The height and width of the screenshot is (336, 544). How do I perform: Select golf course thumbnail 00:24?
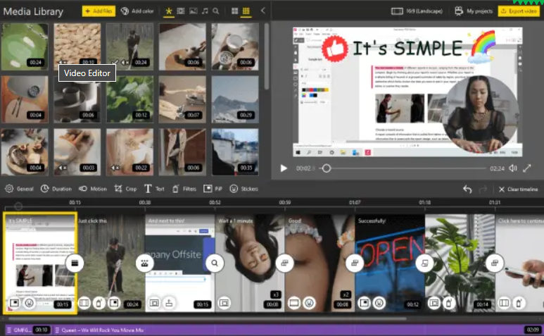(25, 46)
